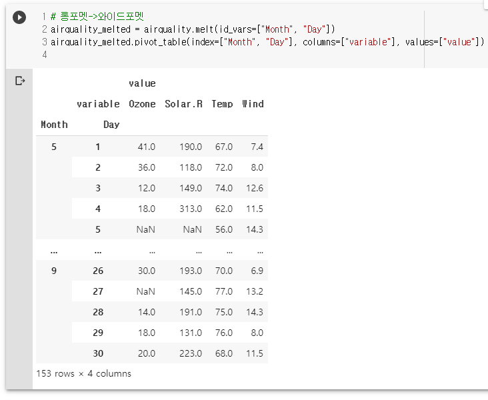Click Solar.R value 118.0
488x400 pixels.
pos(191,167)
